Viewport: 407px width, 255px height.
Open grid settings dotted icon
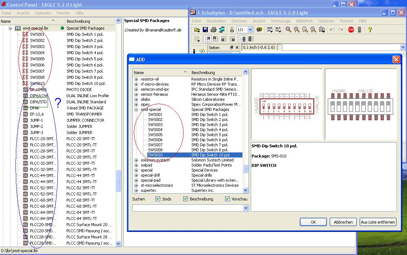click(x=197, y=39)
